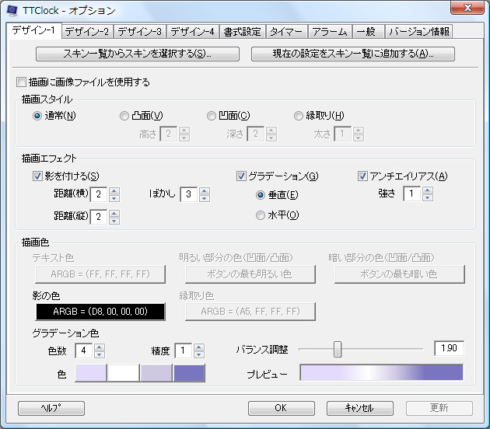Viewport: 490px width, 429px height.
Task: Click the 強さ input field
Action: [x=412, y=194]
